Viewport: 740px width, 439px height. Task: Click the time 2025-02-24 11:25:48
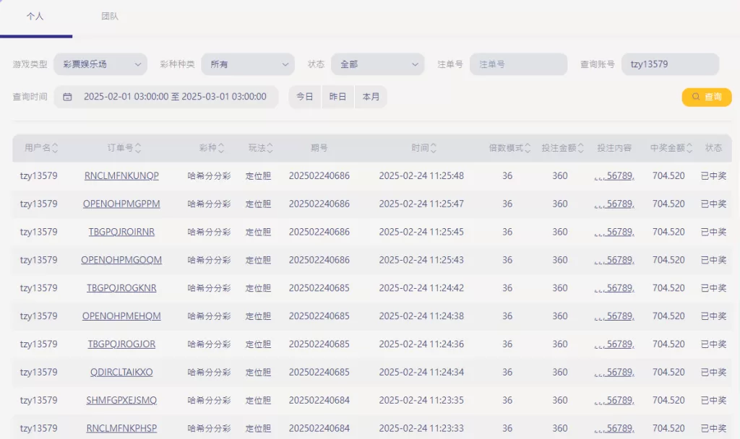[421, 176]
